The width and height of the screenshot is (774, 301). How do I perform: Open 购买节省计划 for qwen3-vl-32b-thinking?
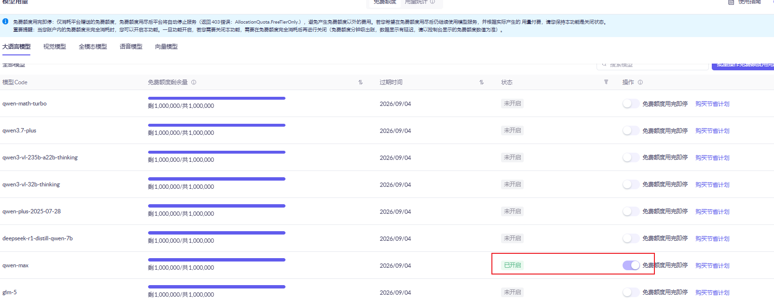point(712,185)
